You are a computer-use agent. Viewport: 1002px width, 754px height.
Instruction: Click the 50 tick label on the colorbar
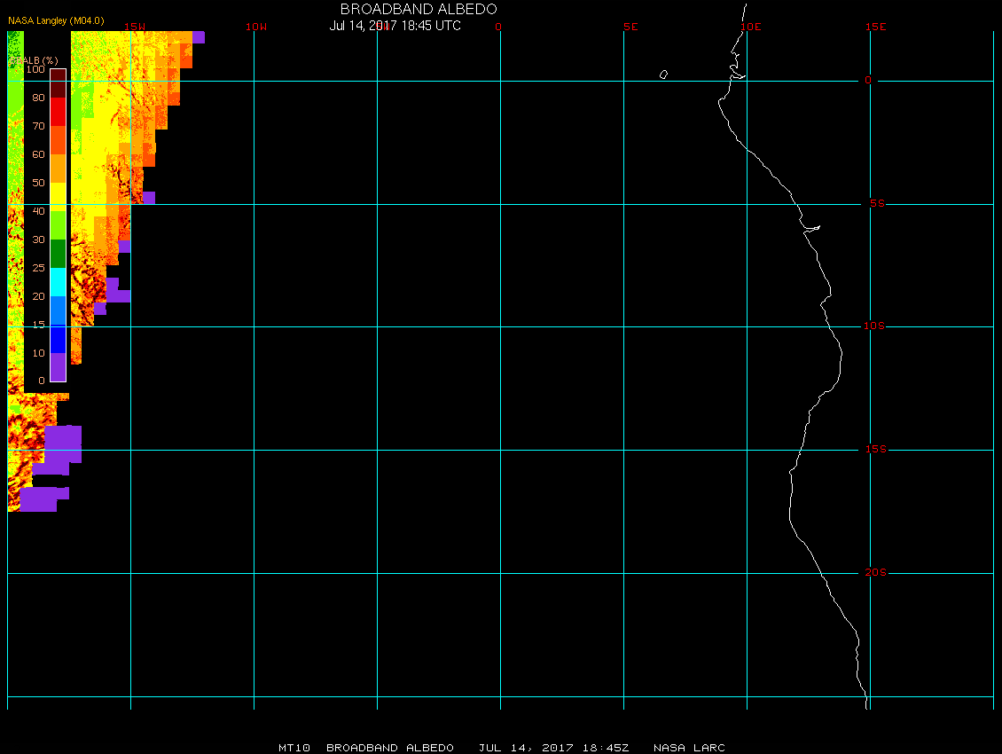[x=38, y=183]
